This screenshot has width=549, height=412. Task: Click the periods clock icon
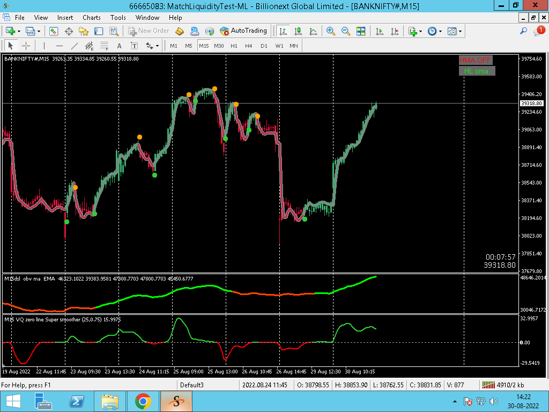coord(433,31)
